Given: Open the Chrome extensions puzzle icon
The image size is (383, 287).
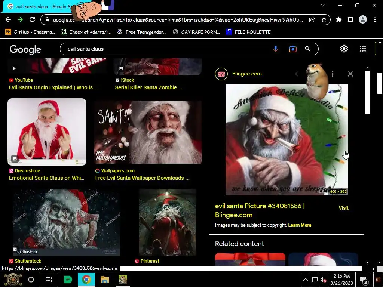Looking at the screenshot, I should click(339, 19).
